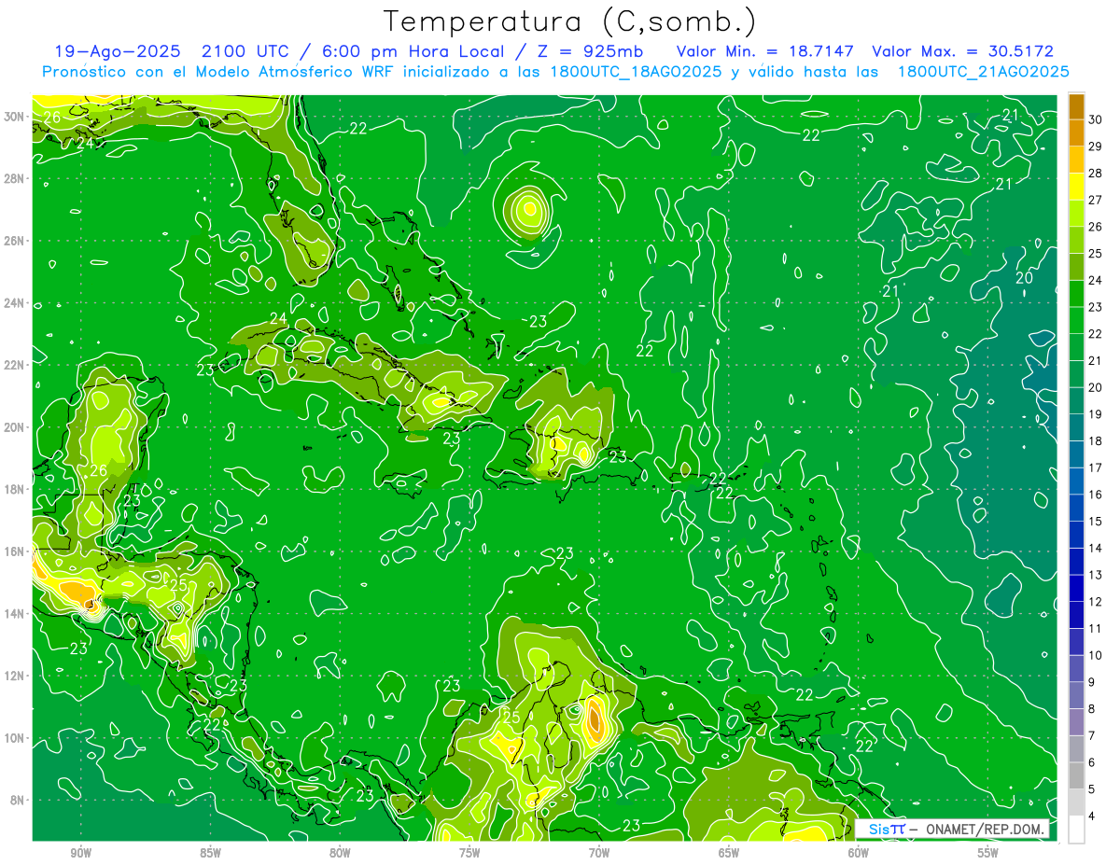Click the dark blue legend band between 12 and 13

click(x=1076, y=588)
